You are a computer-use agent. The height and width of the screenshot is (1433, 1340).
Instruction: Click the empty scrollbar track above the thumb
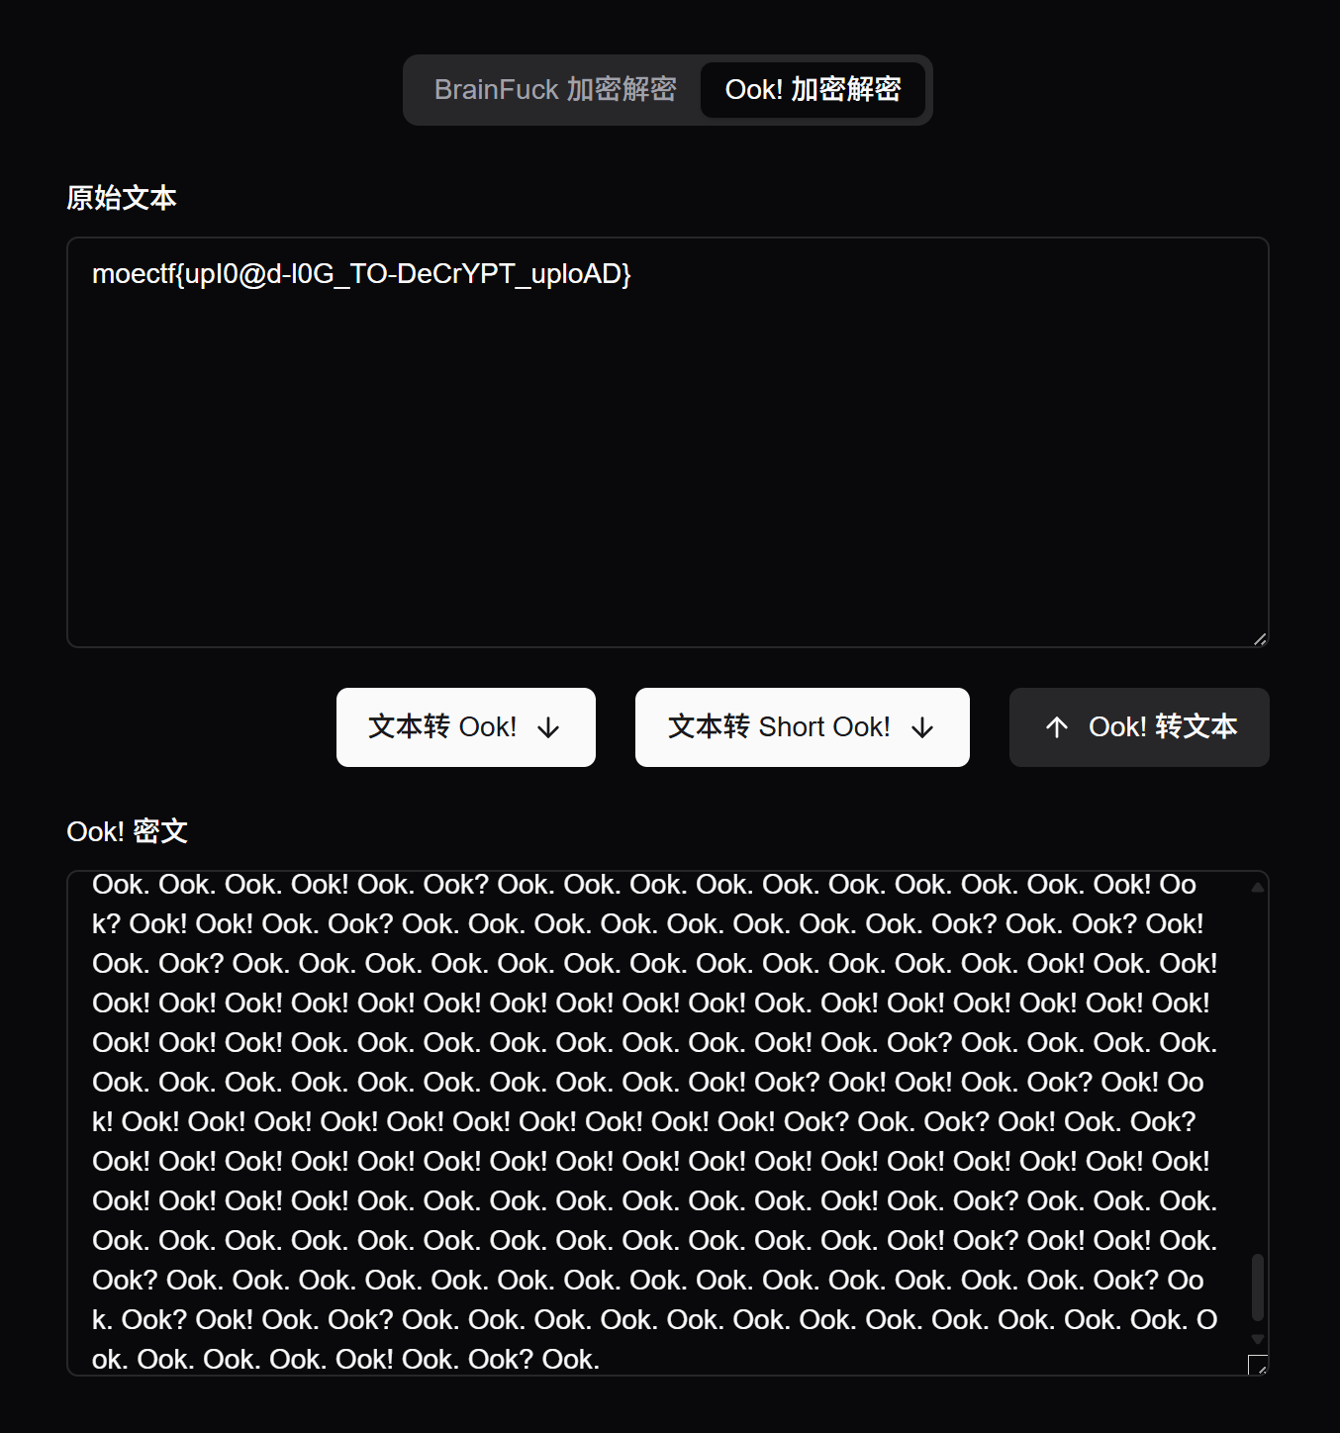tap(1258, 1069)
